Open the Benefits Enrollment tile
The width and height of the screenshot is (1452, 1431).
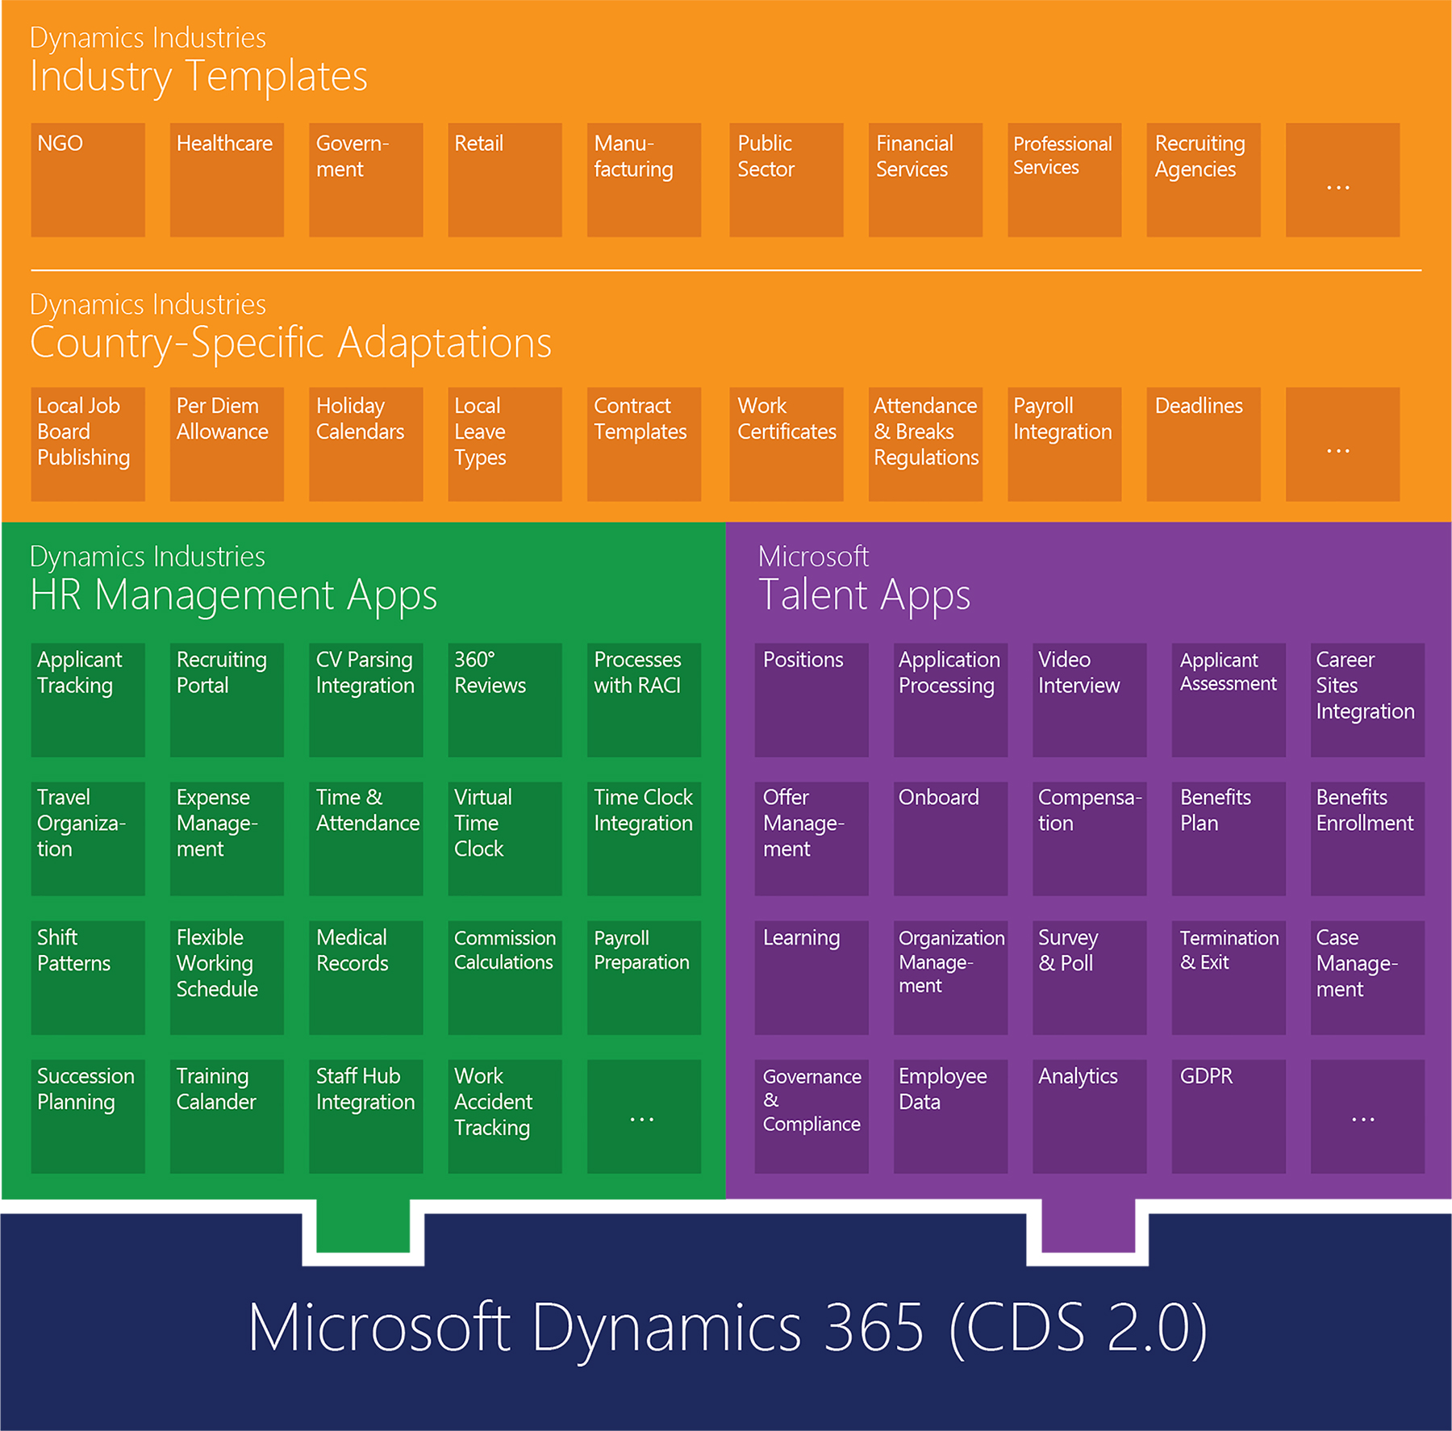coord(1368,839)
